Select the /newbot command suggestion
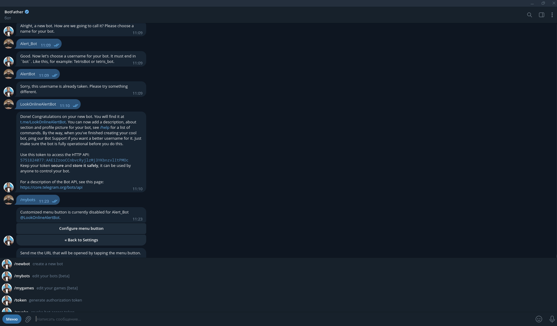 (278, 264)
